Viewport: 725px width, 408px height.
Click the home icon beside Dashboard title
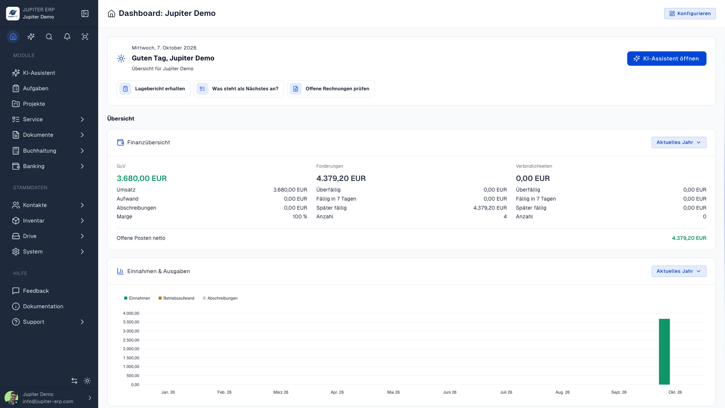tap(111, 14)
